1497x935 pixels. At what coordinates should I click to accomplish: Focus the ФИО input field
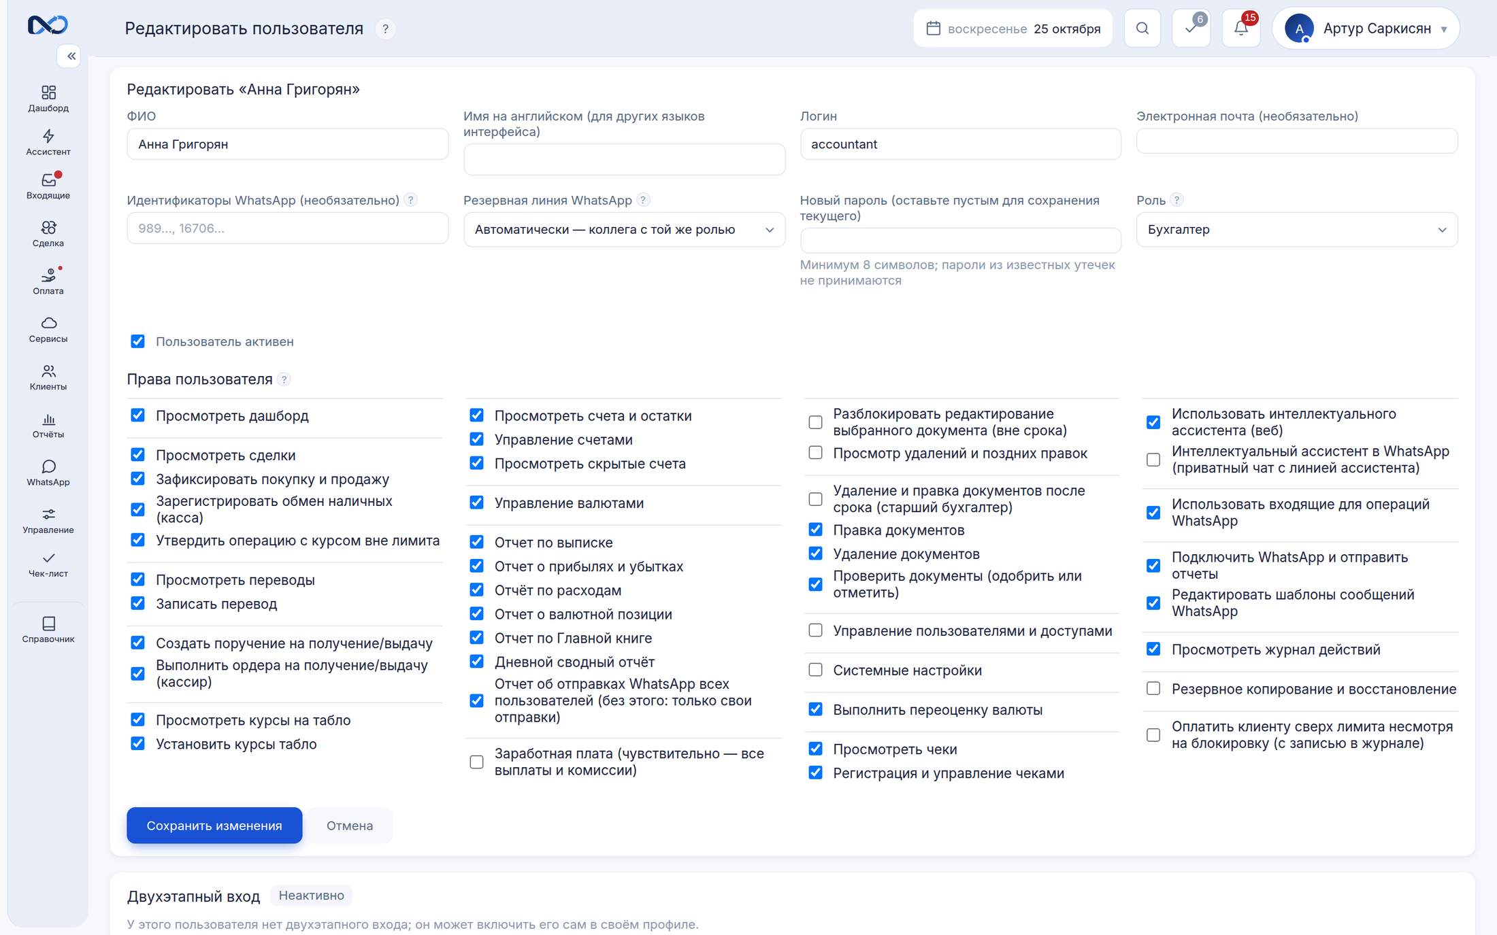[x=287, y=144]
